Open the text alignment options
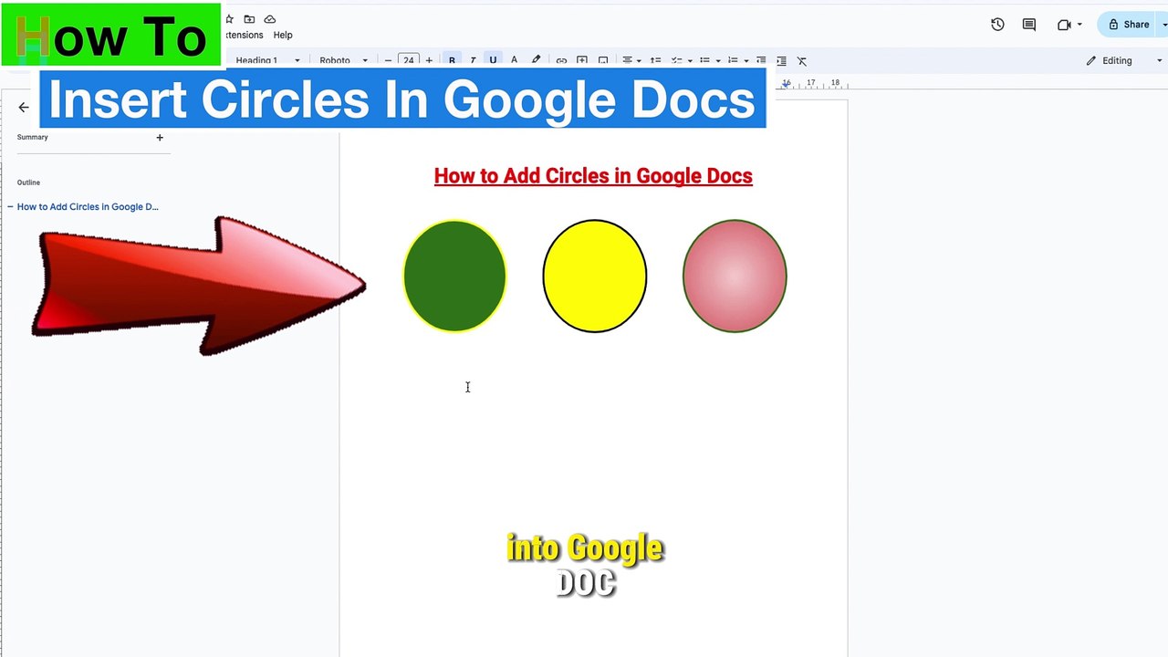 (628, 61)
